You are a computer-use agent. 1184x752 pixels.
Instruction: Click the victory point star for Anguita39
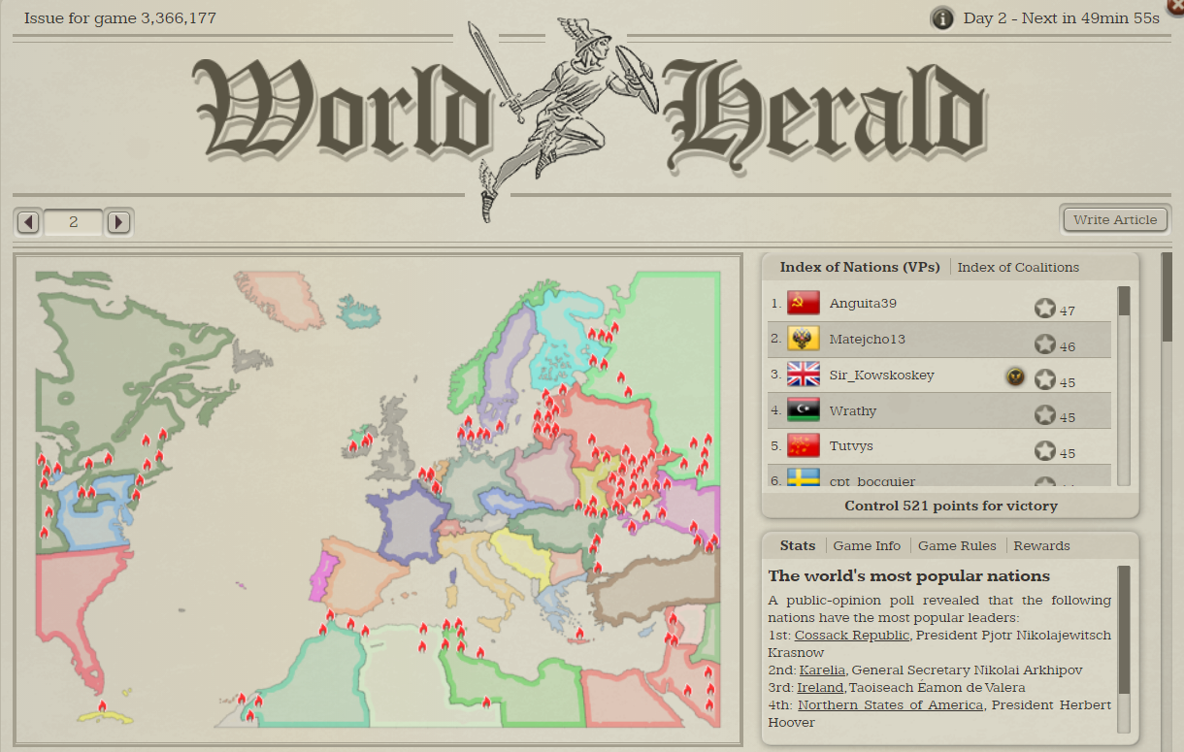coord(1044,309)
